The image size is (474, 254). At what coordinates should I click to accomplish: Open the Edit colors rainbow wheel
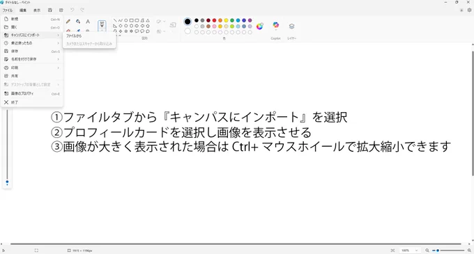pos(260,26)
